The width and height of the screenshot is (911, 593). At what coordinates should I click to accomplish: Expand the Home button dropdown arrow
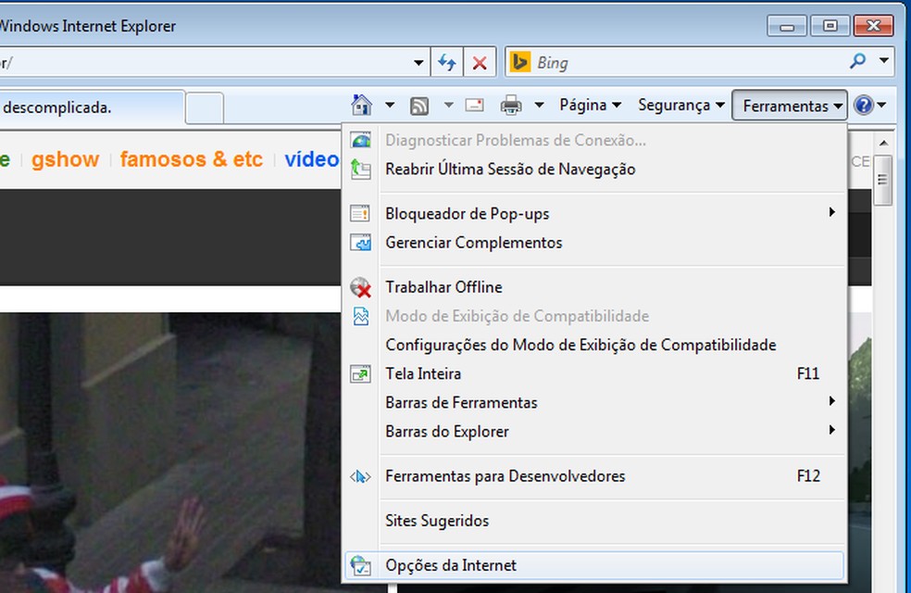point(390,105)
